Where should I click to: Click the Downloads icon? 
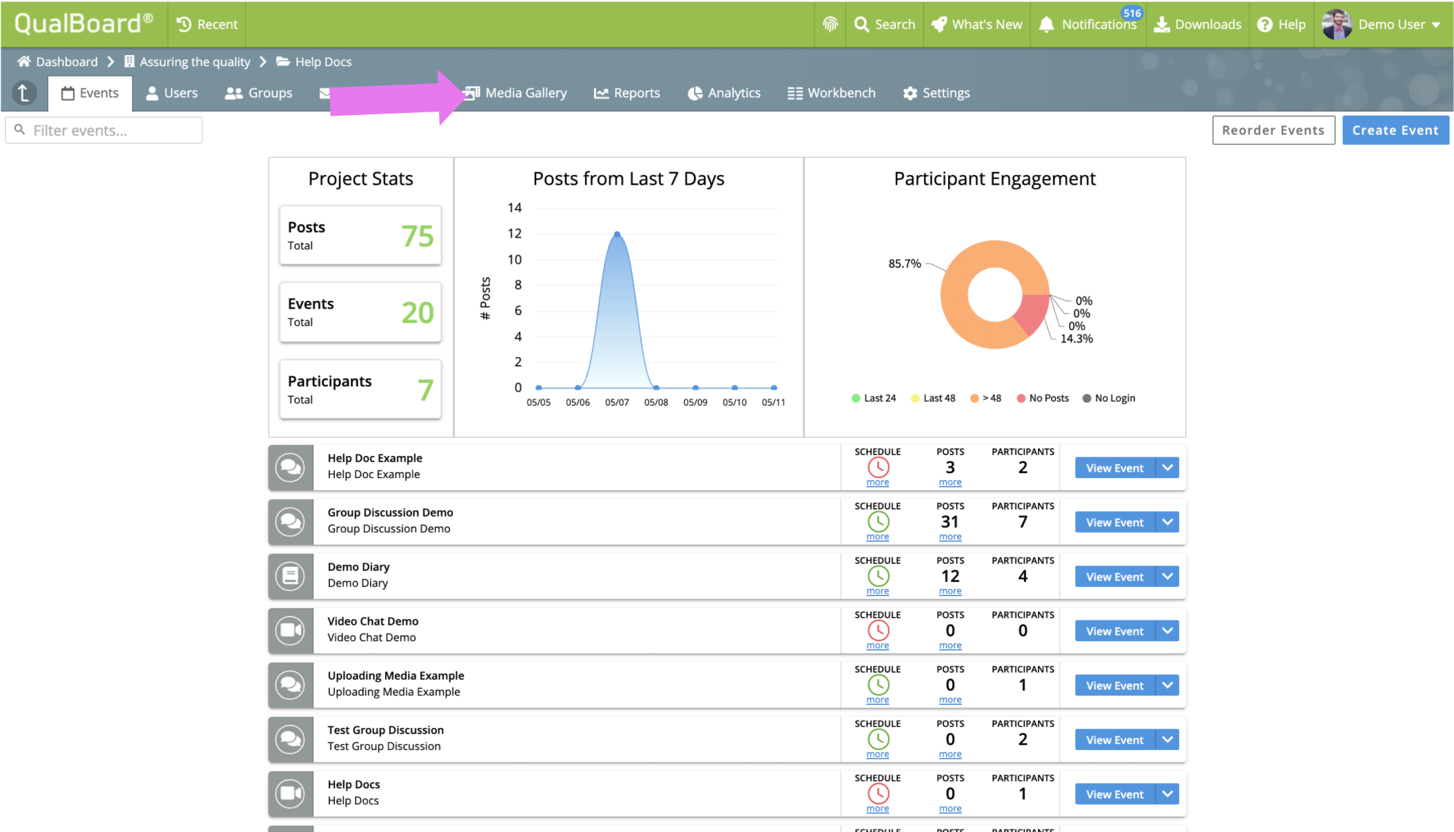1162,24
